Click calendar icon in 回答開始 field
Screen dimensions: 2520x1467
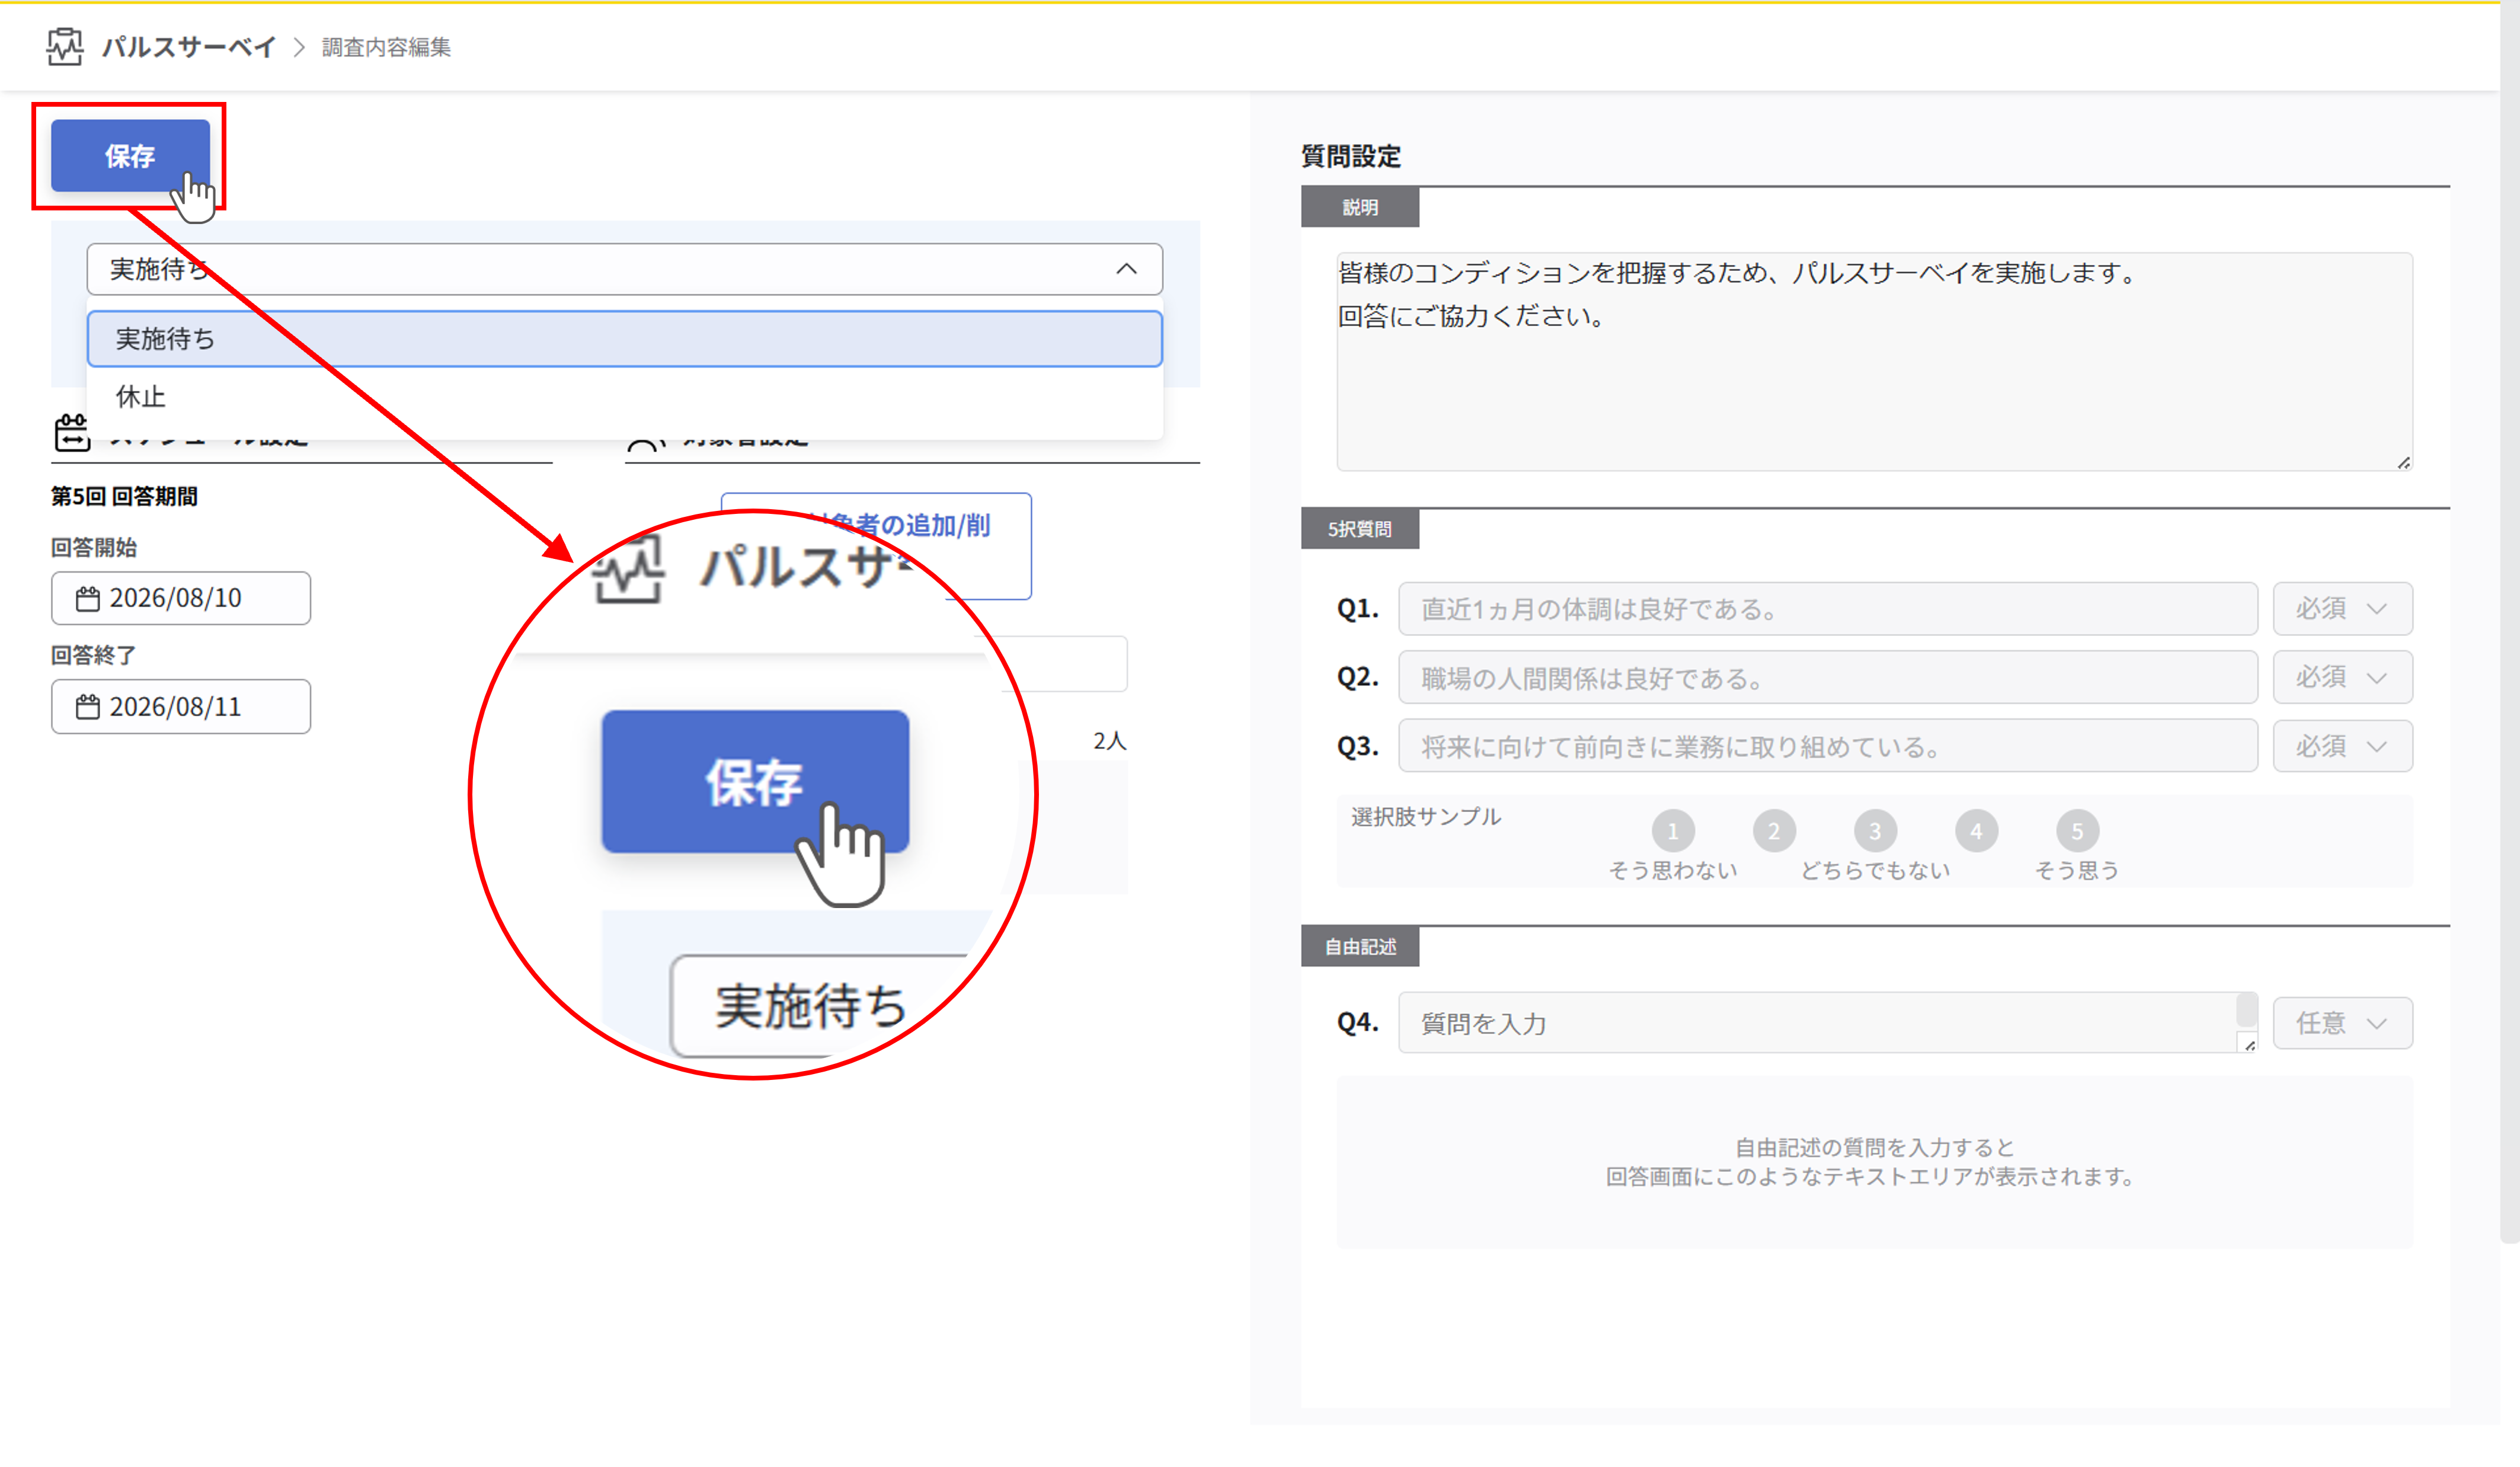(x=88, y=599)
